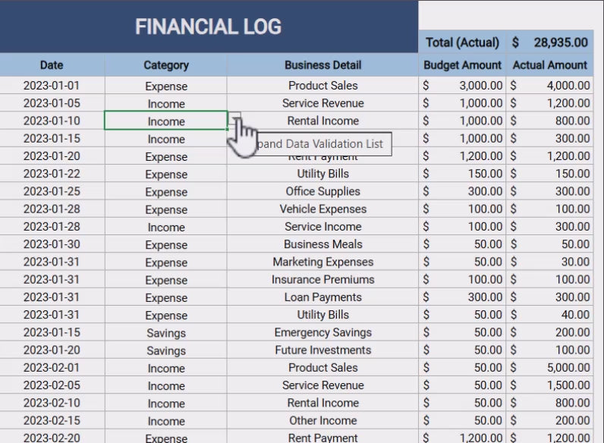This screenshot has height=443, width=604.
Task: Select the date cell 2023-01-05
Action: (x=52, y=103)
